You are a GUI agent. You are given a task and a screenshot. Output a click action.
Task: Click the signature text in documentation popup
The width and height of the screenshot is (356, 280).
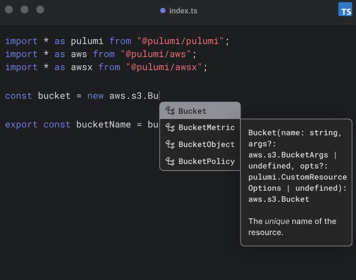click(x=297, y=166)
